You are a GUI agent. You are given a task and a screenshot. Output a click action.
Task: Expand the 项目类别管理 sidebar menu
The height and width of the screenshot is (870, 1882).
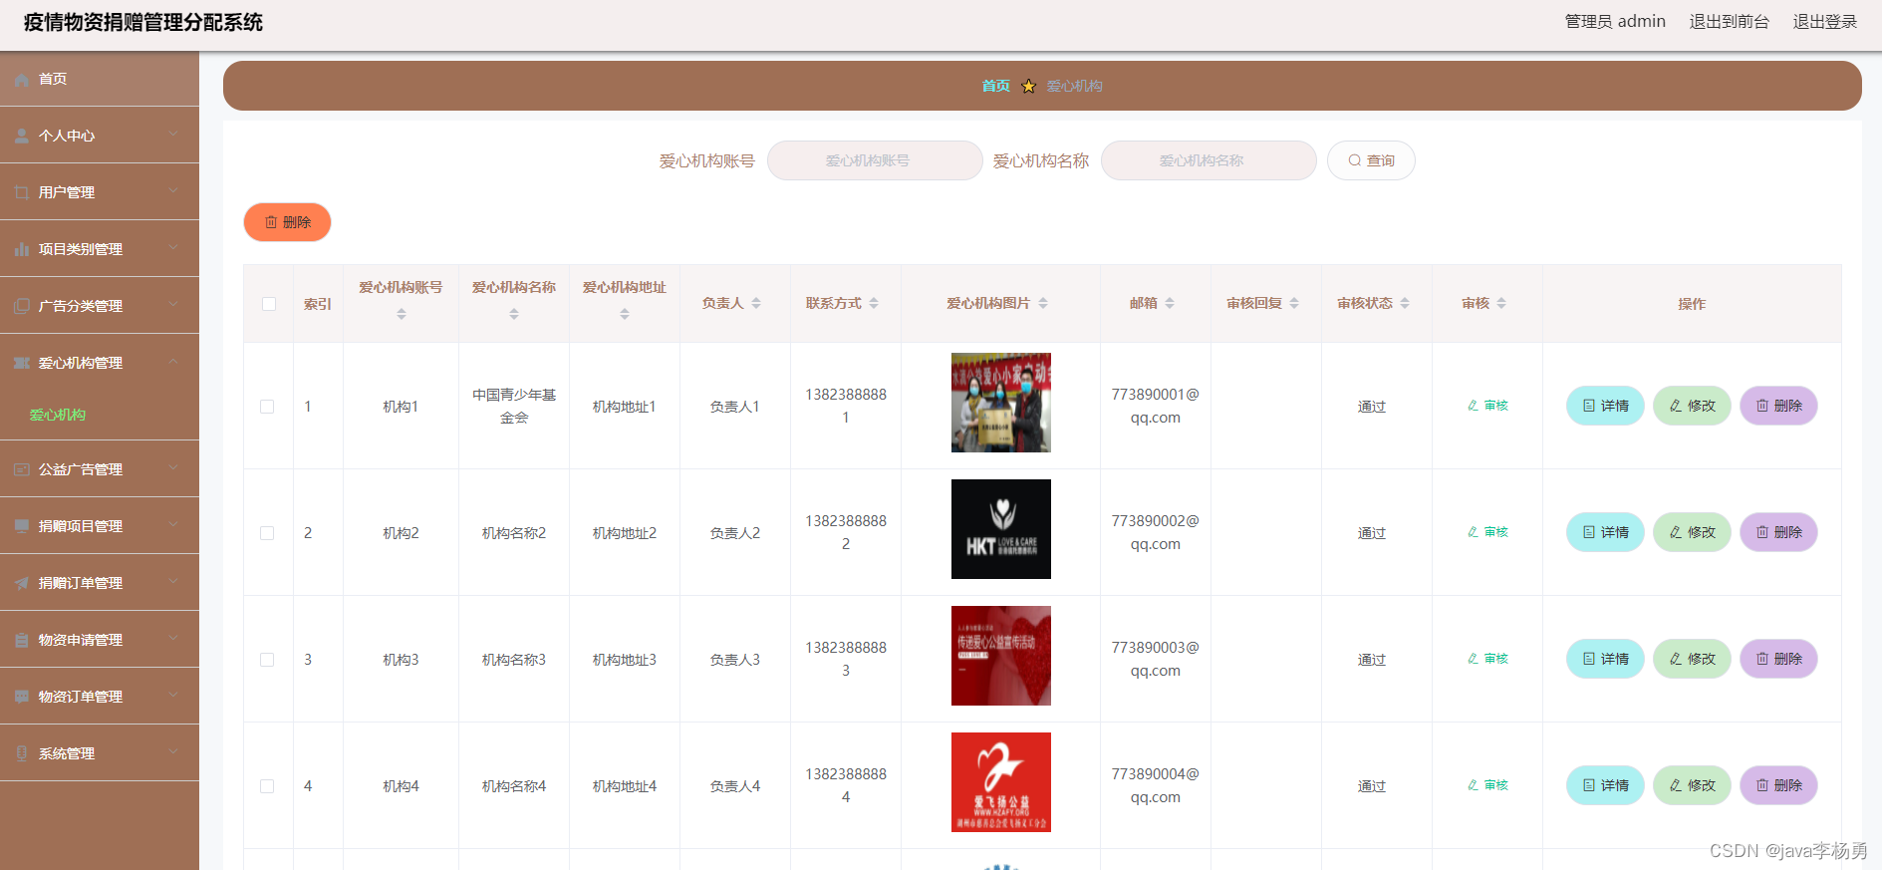tap(100, 249)
